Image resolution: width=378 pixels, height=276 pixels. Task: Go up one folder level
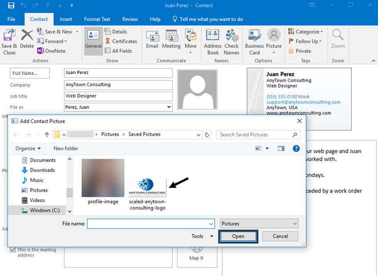[47, 134]
